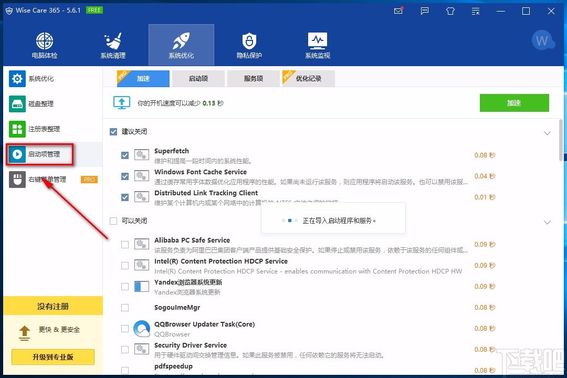The height and width of the screenshot is (378, 567).
Task: Open the 系统监视 system monitor module
Action: coord(318,46)
